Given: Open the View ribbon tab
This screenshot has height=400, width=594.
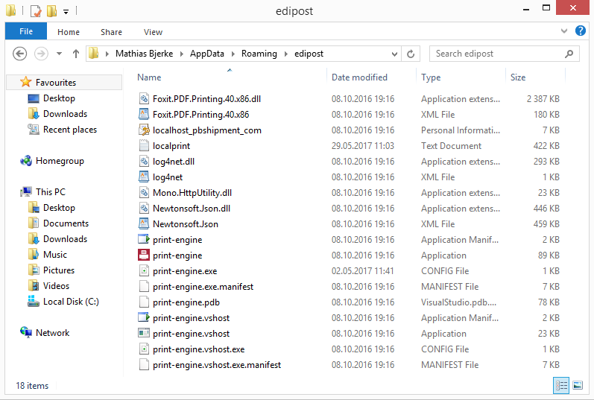Looking at the screenshot, I should click(x=153, y=32).
